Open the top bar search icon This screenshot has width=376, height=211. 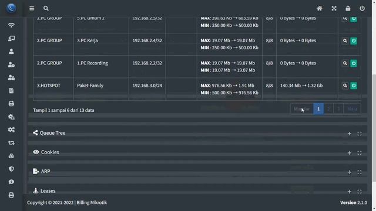[x=46, y=8]
